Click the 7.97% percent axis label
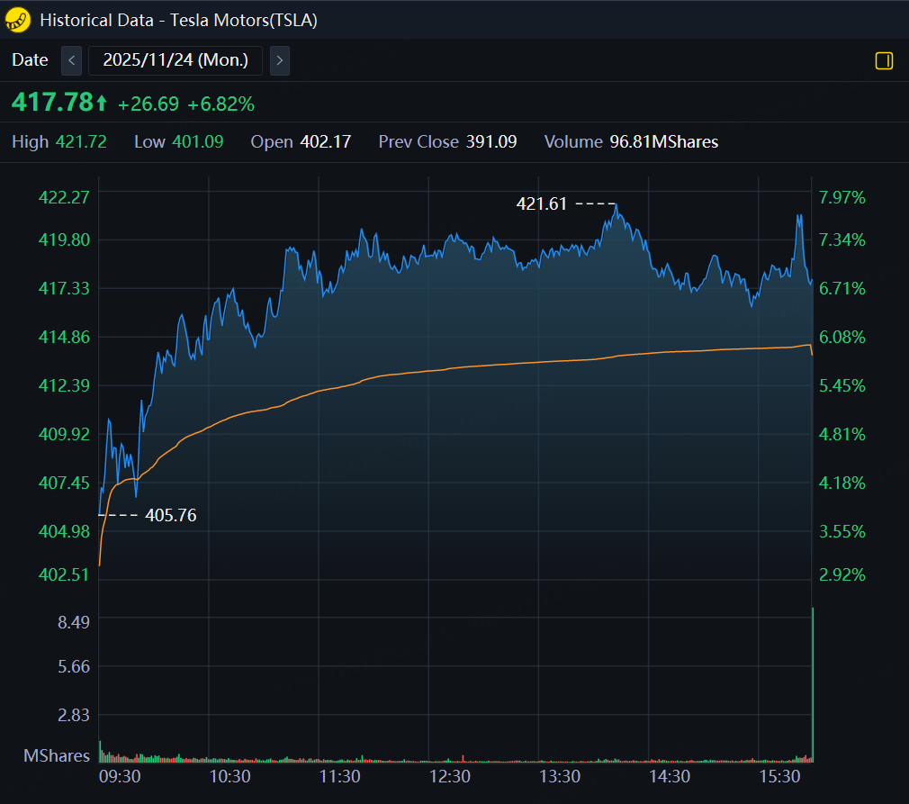 tap(841, 197)
